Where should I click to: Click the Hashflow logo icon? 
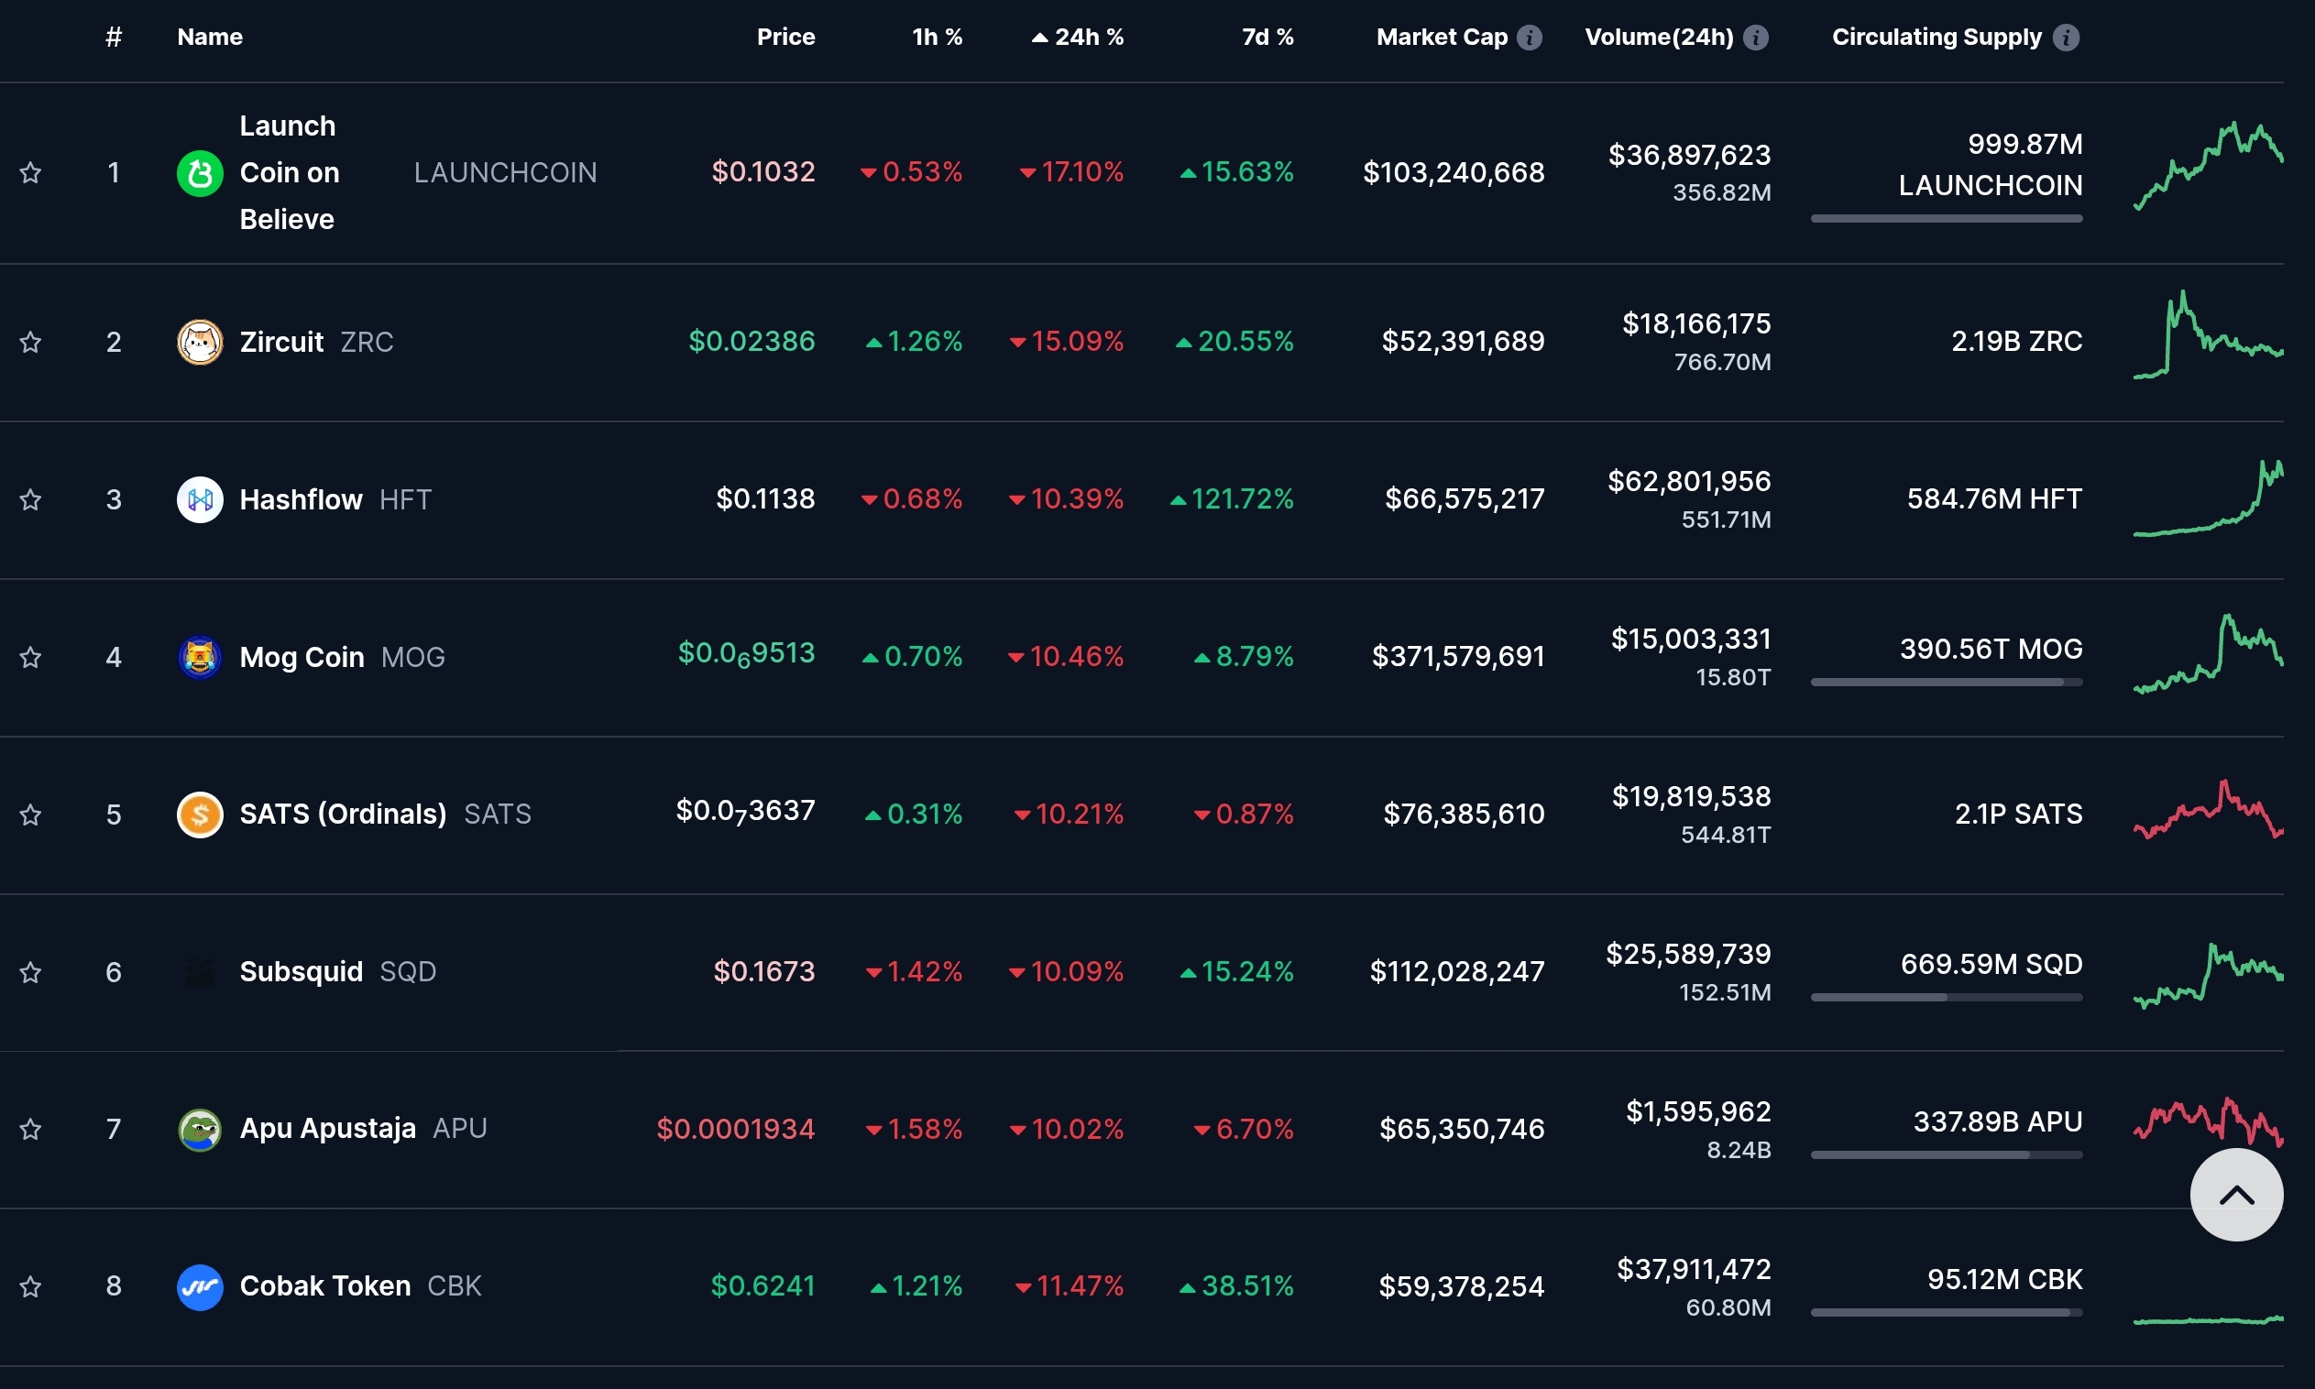click(x=200, y=500)
